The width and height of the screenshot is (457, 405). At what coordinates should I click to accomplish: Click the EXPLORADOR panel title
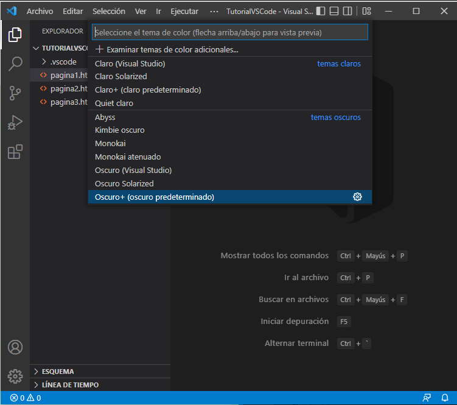[x=62, y=31]
